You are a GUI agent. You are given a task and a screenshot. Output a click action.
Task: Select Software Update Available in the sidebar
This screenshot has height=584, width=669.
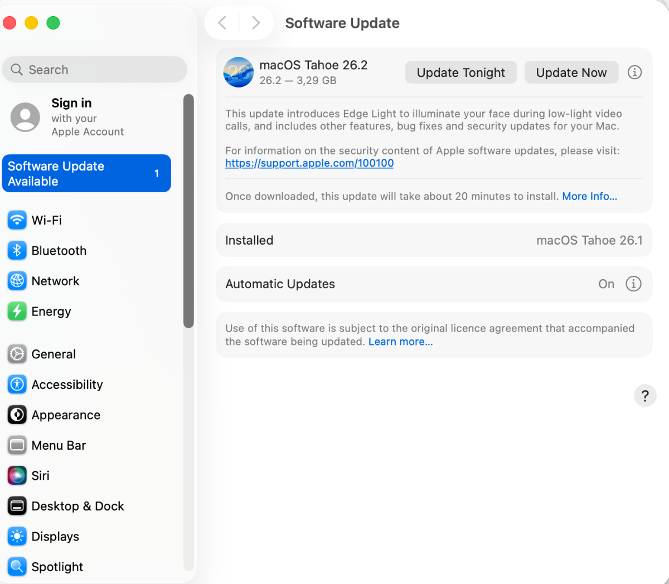[86, 173]
